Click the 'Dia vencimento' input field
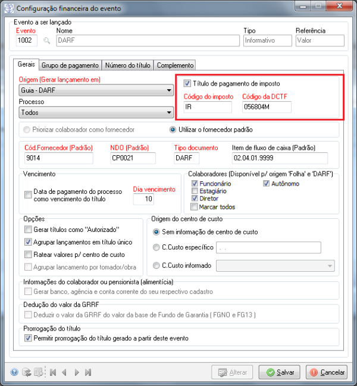This screenshot has height=386, width=357. click(143, 200)
